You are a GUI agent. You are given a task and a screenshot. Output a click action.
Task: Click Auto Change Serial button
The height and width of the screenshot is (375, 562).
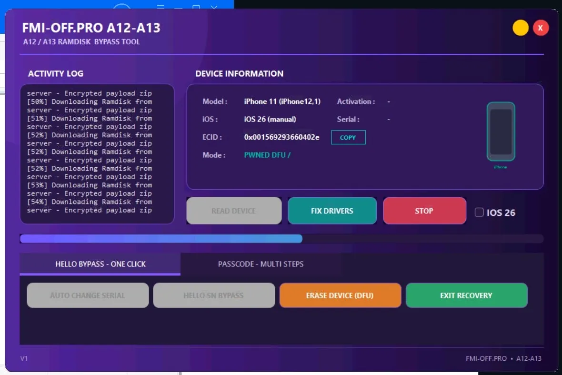coord(88,295)
